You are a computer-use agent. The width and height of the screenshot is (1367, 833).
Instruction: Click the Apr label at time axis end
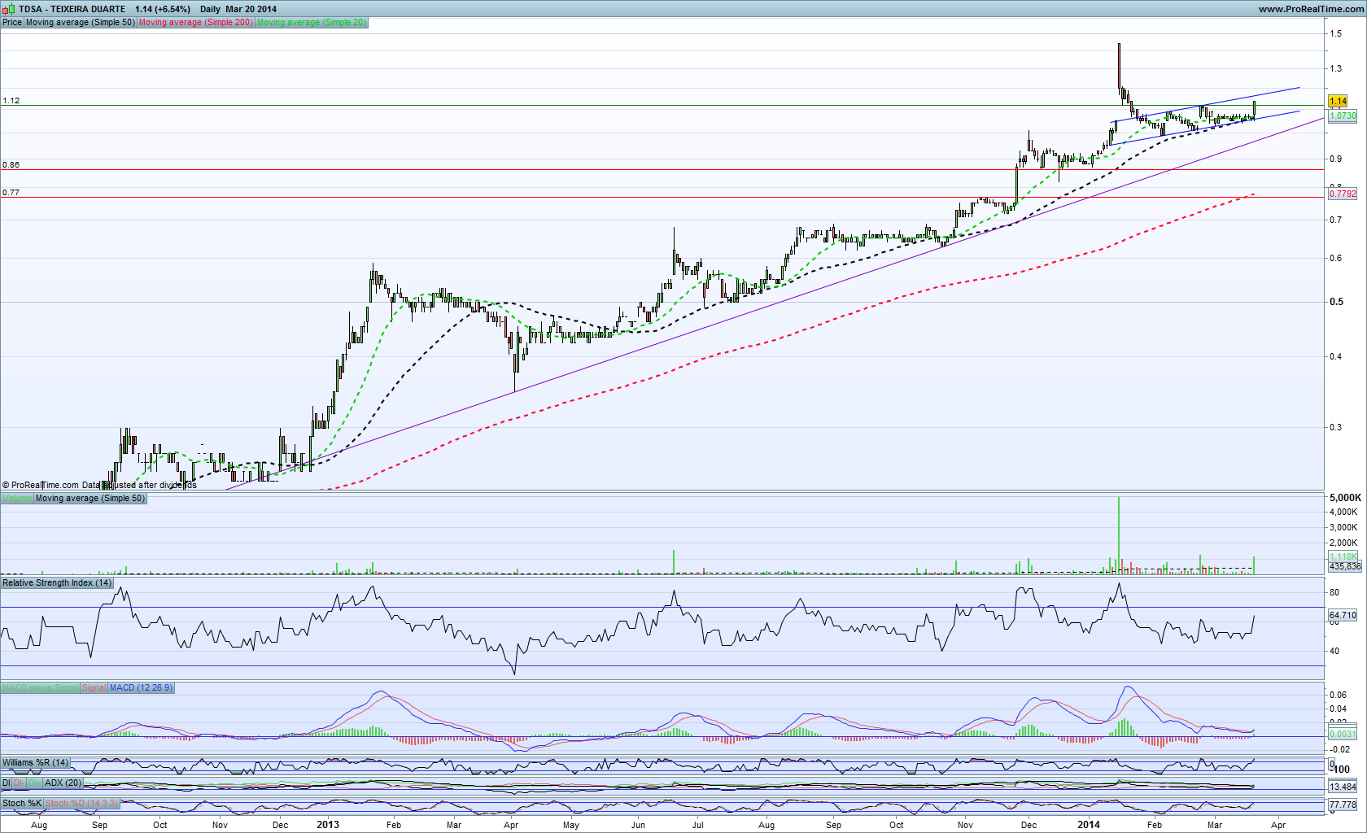(1278, 825)
